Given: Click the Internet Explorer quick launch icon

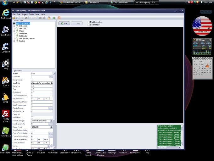Looking at the screenshot, I should (47, 2).
